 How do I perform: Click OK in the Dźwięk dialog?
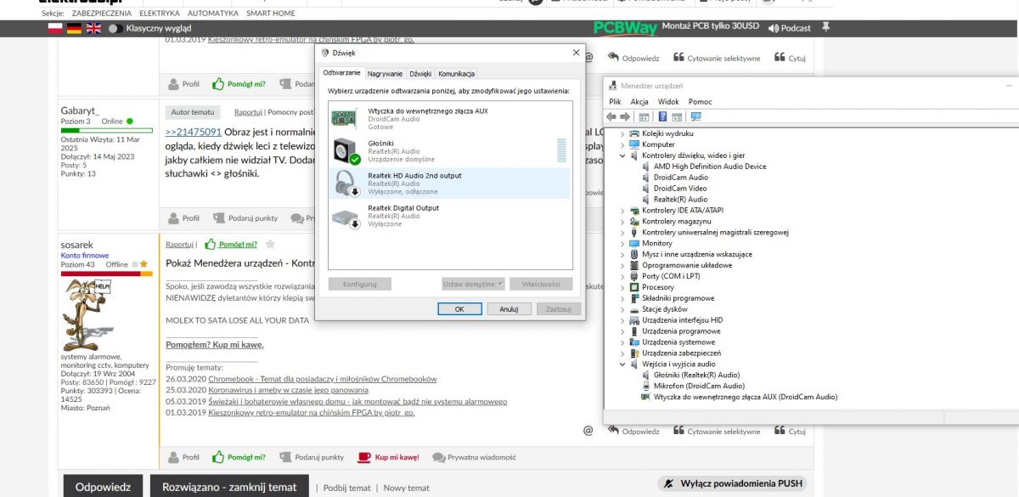click(x=459, y=309)
